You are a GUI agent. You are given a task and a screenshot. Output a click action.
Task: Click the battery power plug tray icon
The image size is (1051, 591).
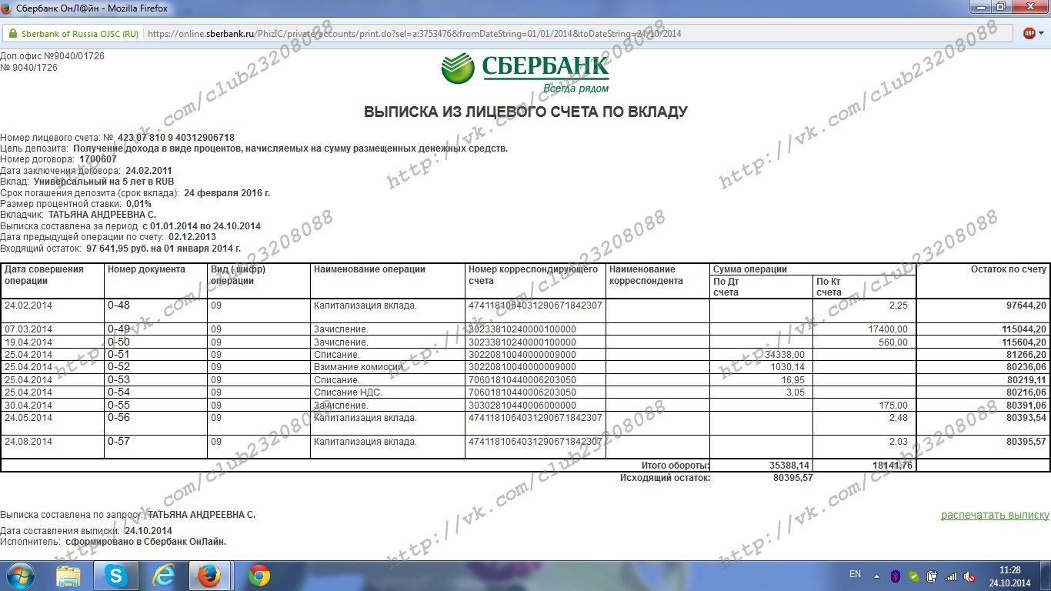[x=932, y=576]
